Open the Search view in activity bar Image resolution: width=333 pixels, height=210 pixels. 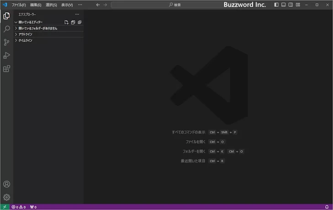(6, 29)
